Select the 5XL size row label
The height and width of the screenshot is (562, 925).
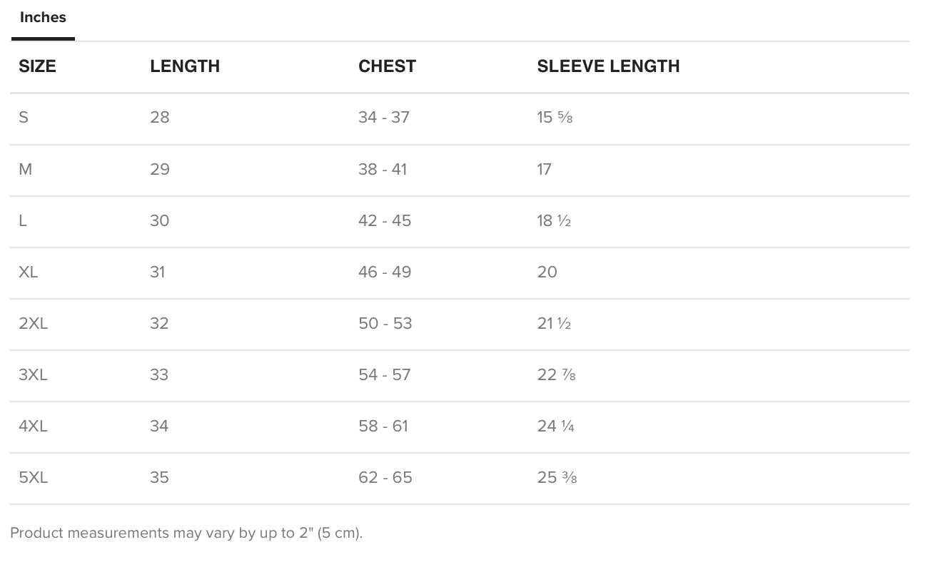pos(34,478)
